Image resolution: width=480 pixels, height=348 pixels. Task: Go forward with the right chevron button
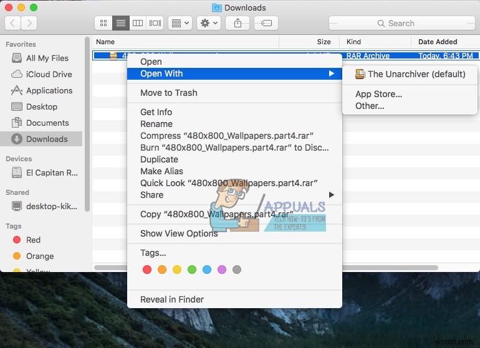[x=29, y=23]
